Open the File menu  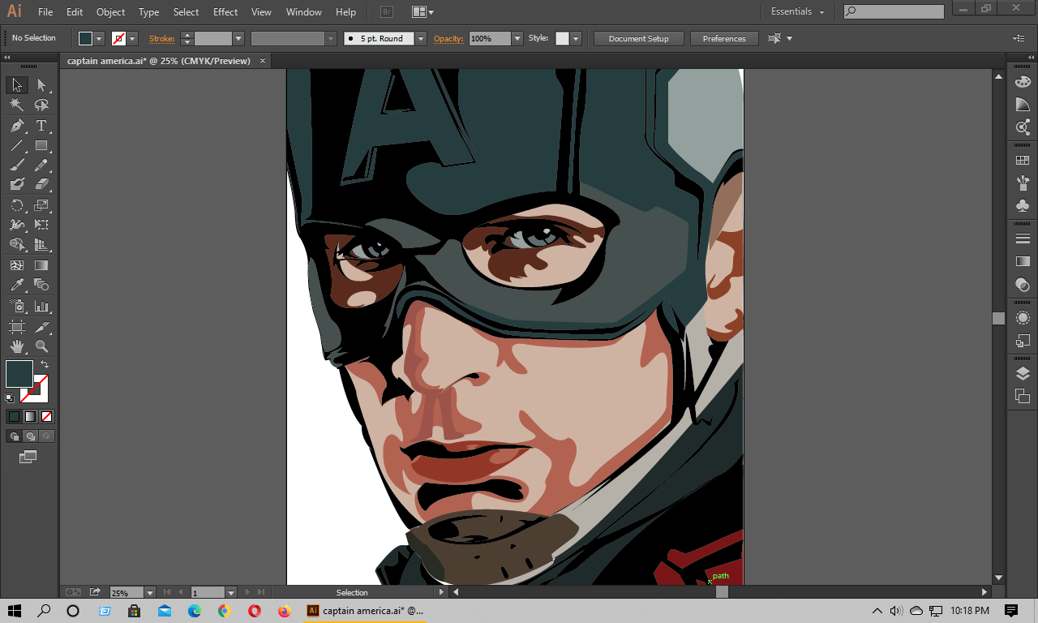point(45,12)
